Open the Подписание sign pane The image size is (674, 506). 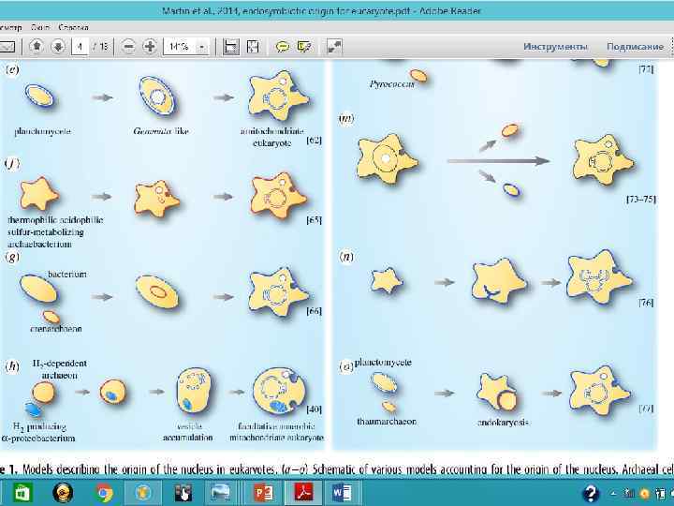tap(635, 47)
